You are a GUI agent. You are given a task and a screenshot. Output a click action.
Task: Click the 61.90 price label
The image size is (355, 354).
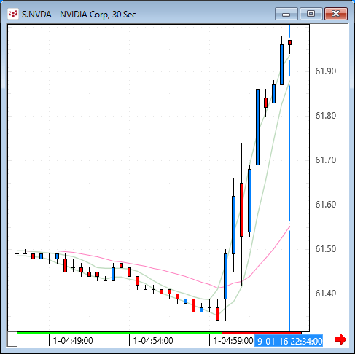click(x=326, y=71)
